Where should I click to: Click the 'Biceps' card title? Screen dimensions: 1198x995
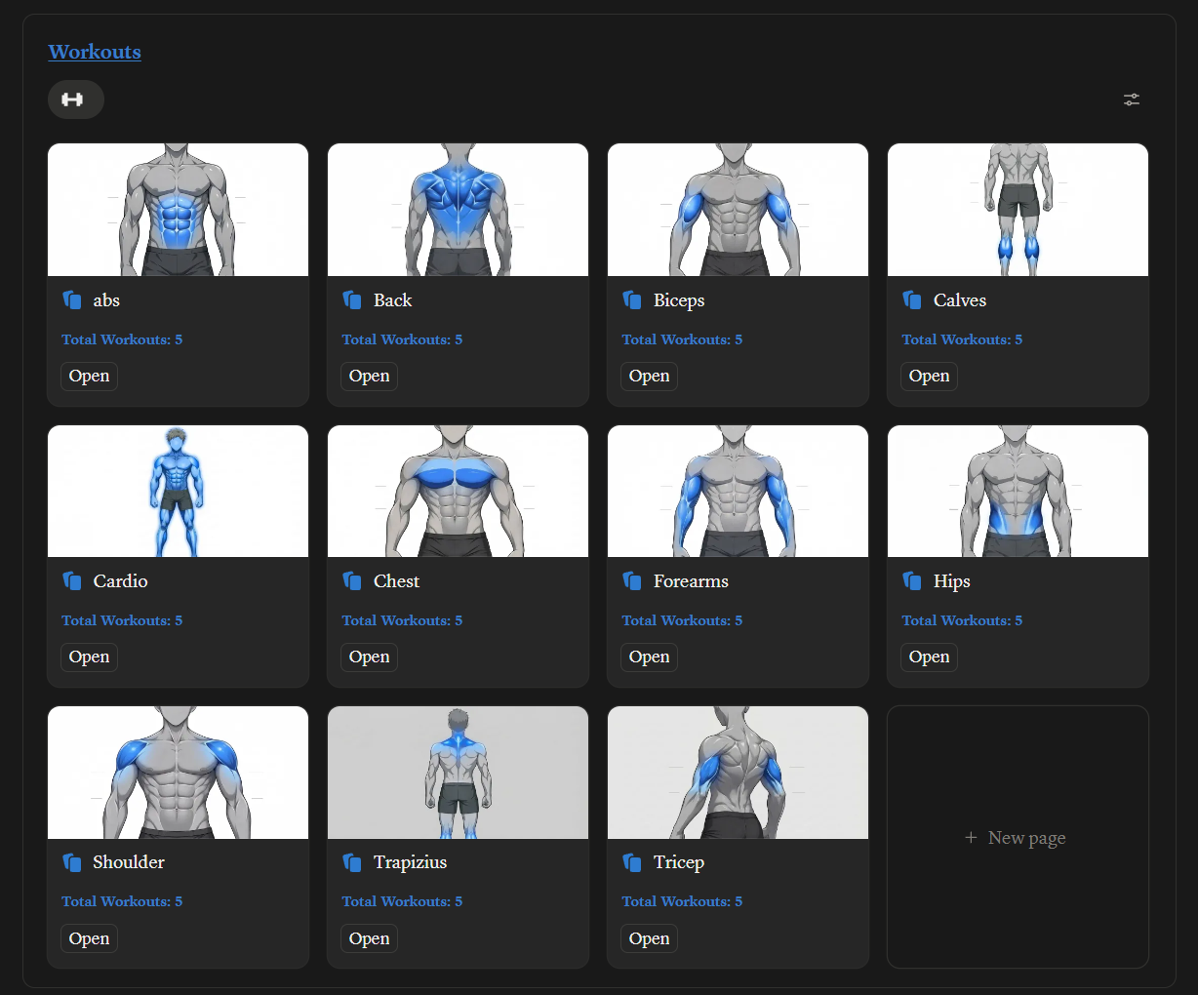pos(679,300)
